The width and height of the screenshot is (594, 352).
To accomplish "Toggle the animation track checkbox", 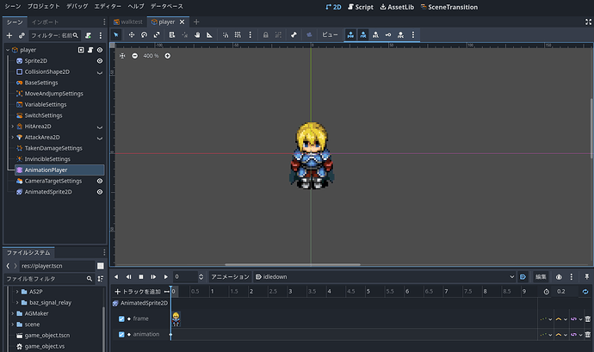I will point(121,334).
